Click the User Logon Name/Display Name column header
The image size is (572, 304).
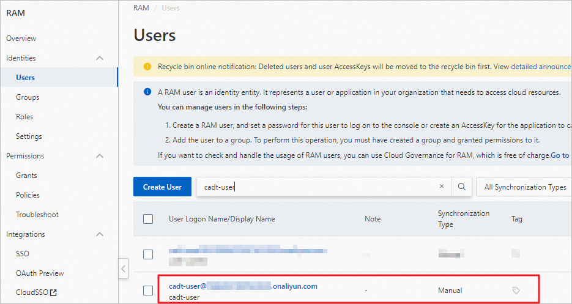coord(222,219)
